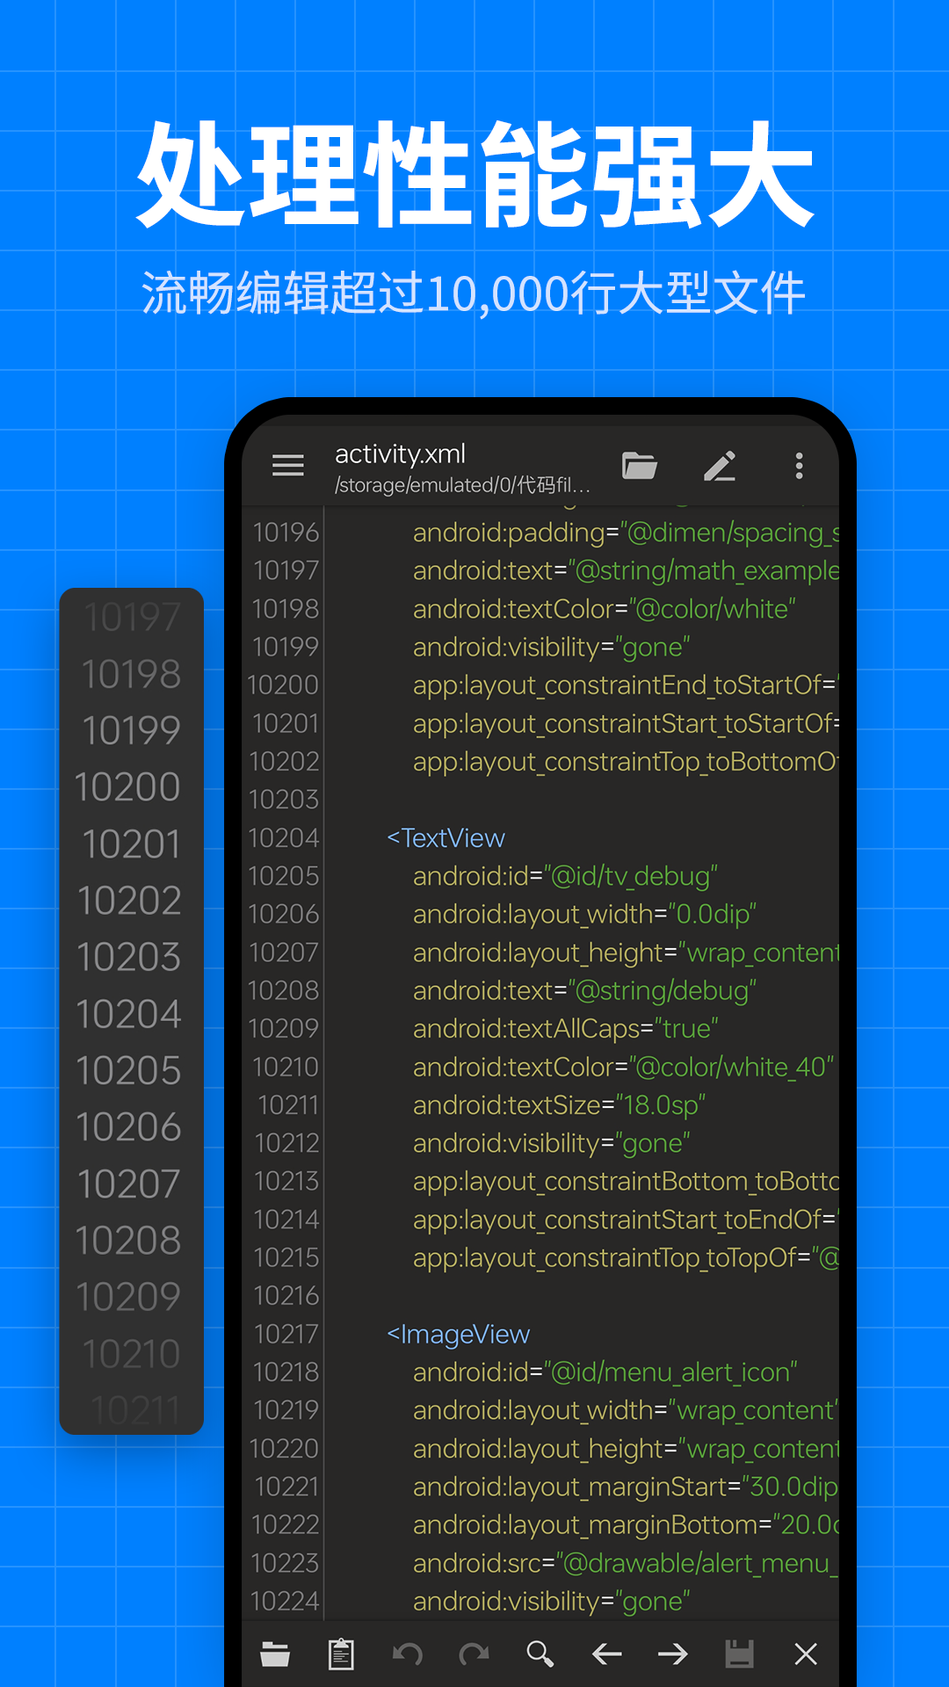The height and width of the screenshot is (1687, 949).
Task: Tap the /storage/emulated/0 file path
Action: 461,485
